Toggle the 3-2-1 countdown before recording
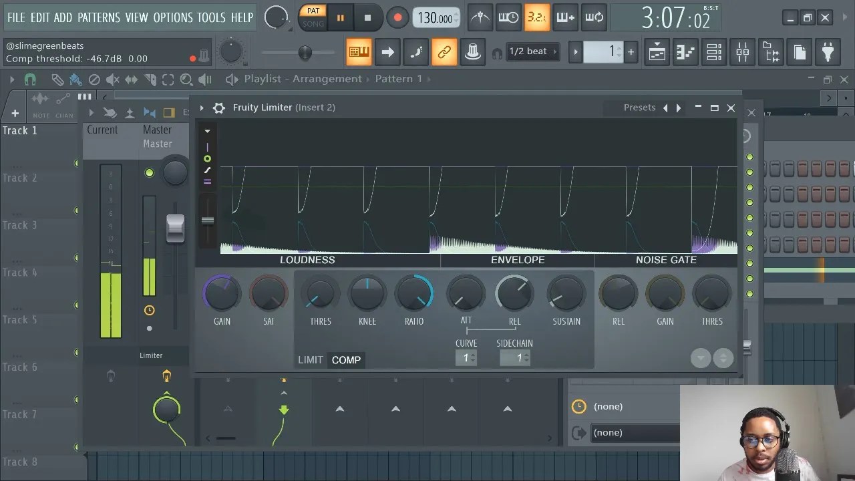Image resolution: width=855 pixels, height=481 pixels. (x=537, y=18)
